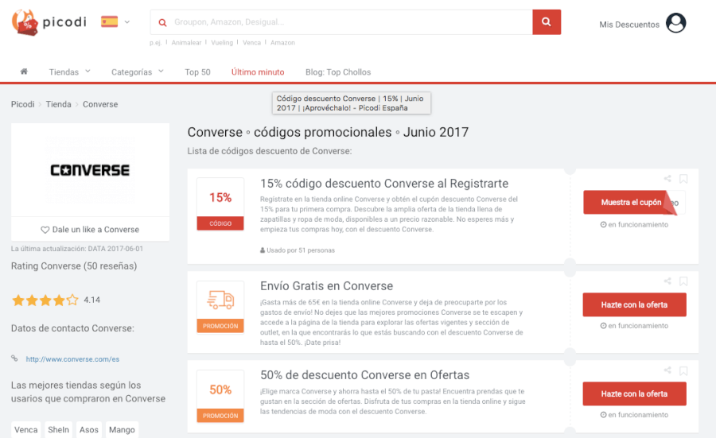Share the Envío Gratis offer
This screenshot has height=438, width=716.
click(x=667, y=281)
